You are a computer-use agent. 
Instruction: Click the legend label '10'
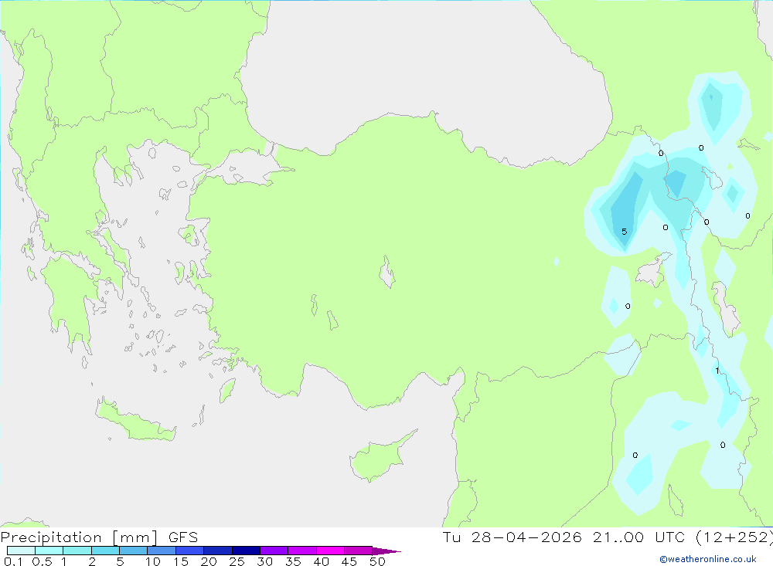pos(153,561)
